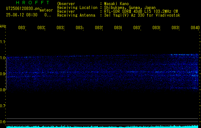Click the 1.1 kHz axis tick label
This screenshot has height=128, width=201.
[3, 42]
